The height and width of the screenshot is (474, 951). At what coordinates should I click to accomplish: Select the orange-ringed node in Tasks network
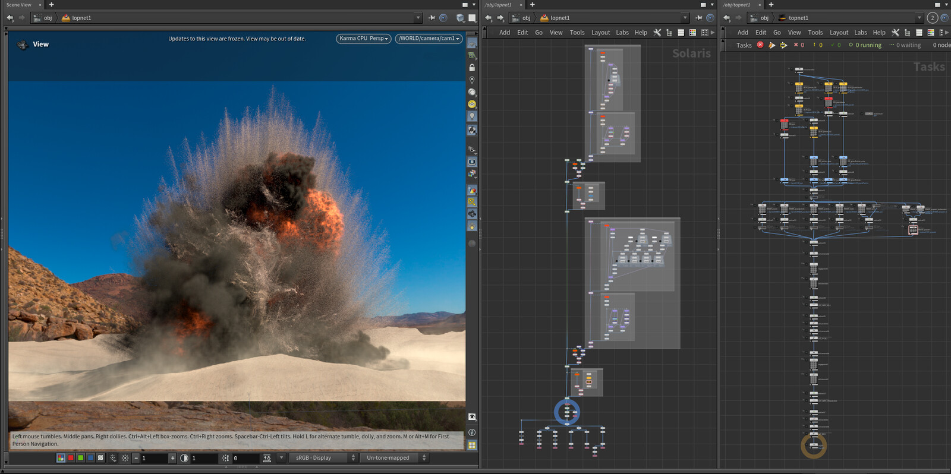pyautogui.click(x=814, y=445)
